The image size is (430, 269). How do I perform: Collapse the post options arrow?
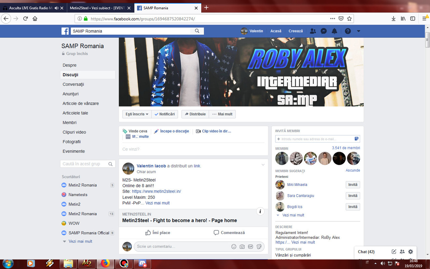pyautogui.click(x=263, y=165)
